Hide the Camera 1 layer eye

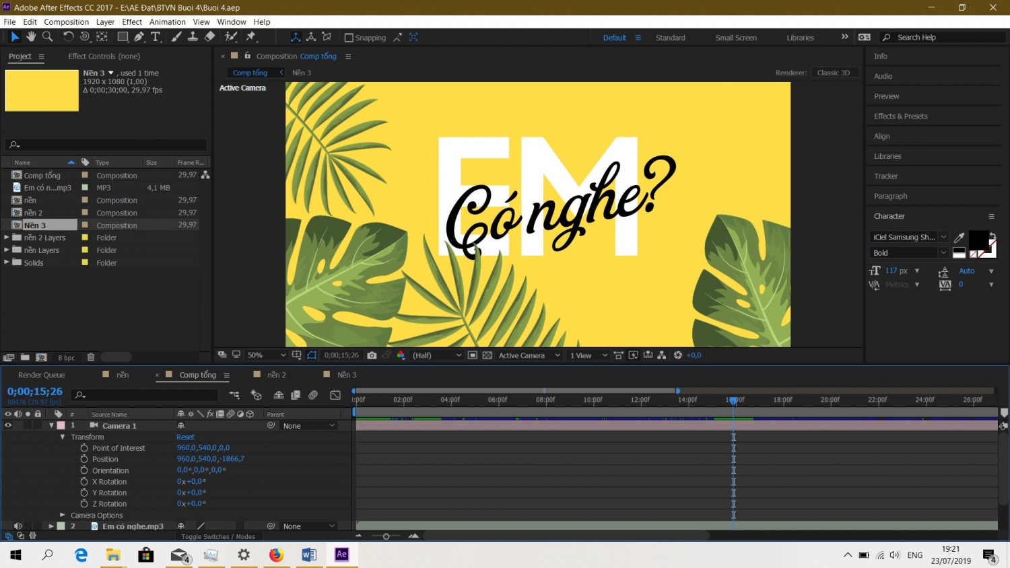(8, 425)
